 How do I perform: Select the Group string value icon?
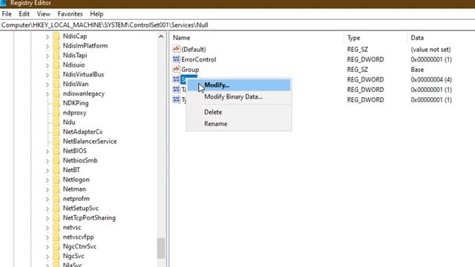coord(176,69)
